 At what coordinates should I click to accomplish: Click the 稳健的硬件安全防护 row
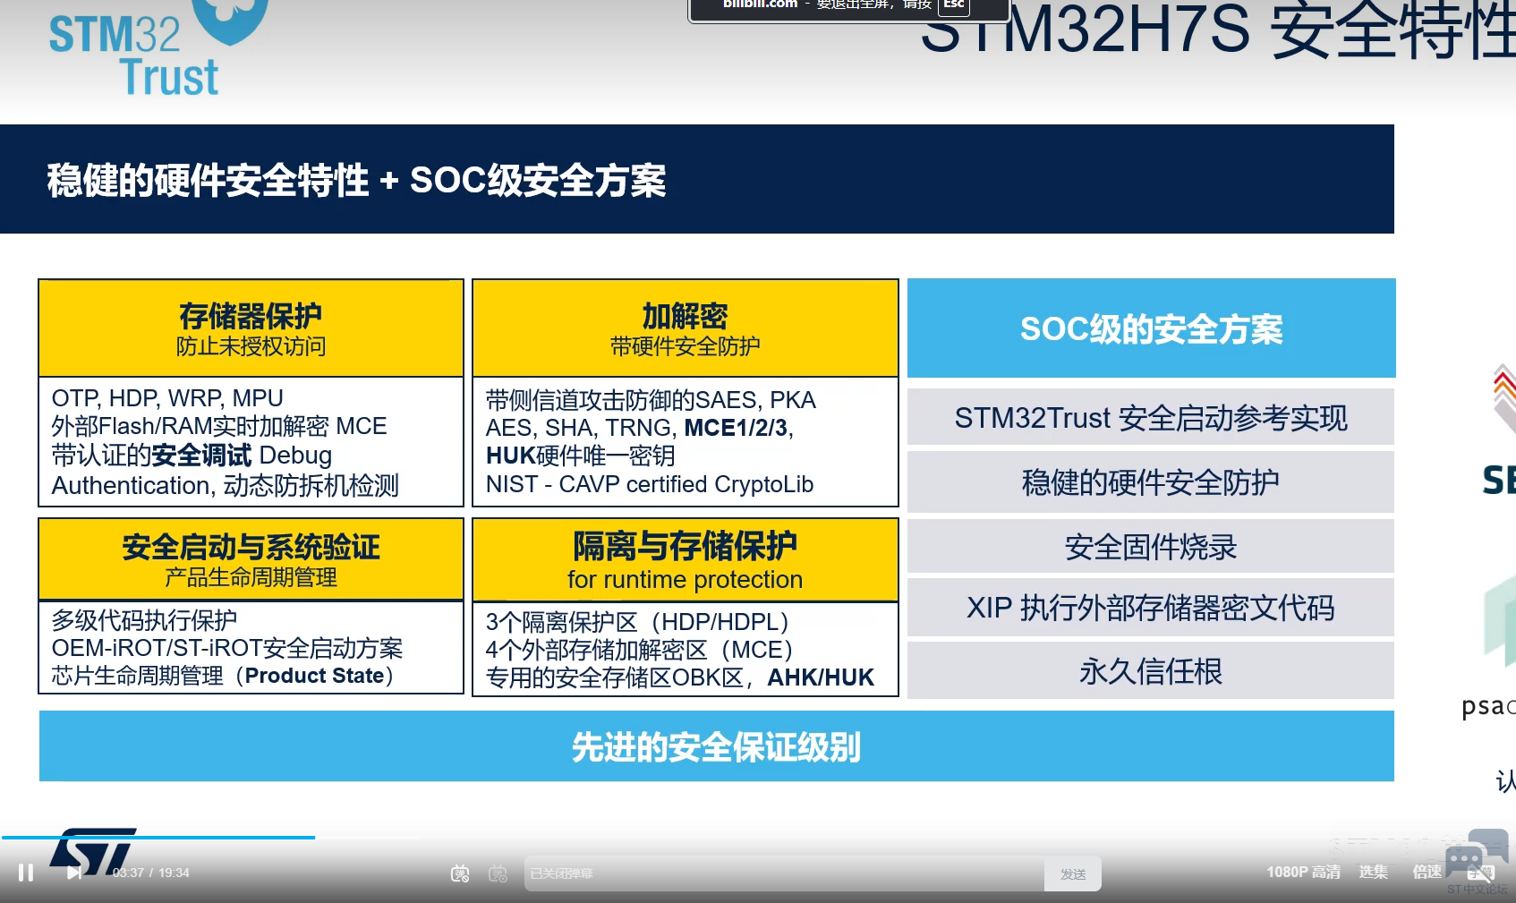tap(1151, 481)
